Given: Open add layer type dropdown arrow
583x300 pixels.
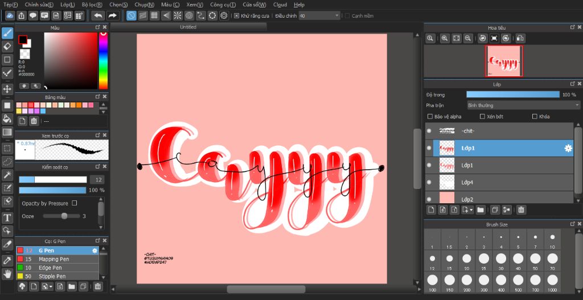Looking at the screenshot, I should 471,209.
